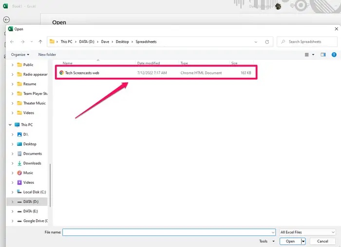The width and height of the screenshot is (341, 247).
Task: Expand the DATA (D:) tree chevron
Action: pyautogui.click(x=12, y=202)
